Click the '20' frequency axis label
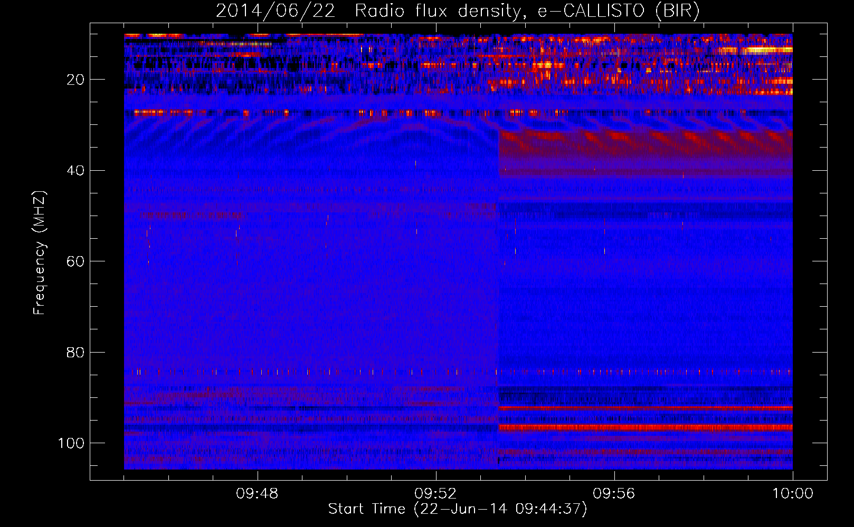 76,80
